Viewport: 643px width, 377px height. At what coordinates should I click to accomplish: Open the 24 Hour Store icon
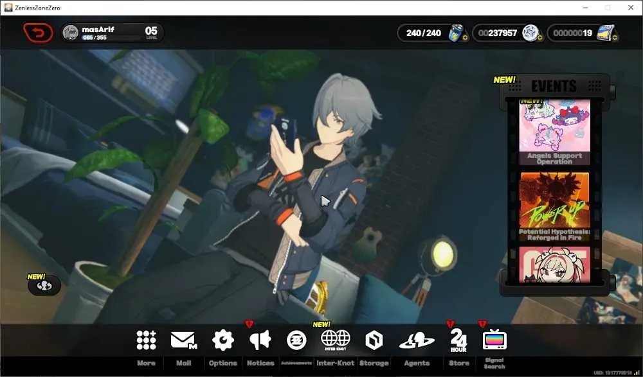458,340
